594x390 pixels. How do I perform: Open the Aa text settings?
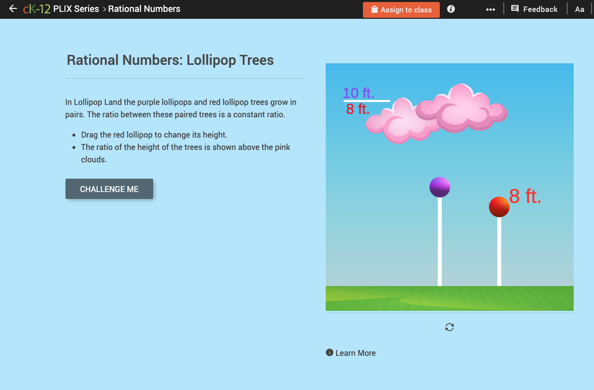click(x=580, y=9)
